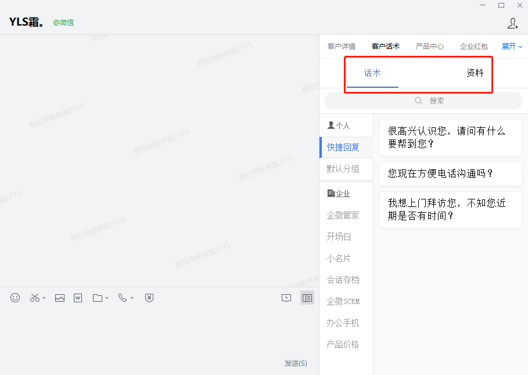Open the emoji picker
Viewport: 528px width, 375px height.
15,298
